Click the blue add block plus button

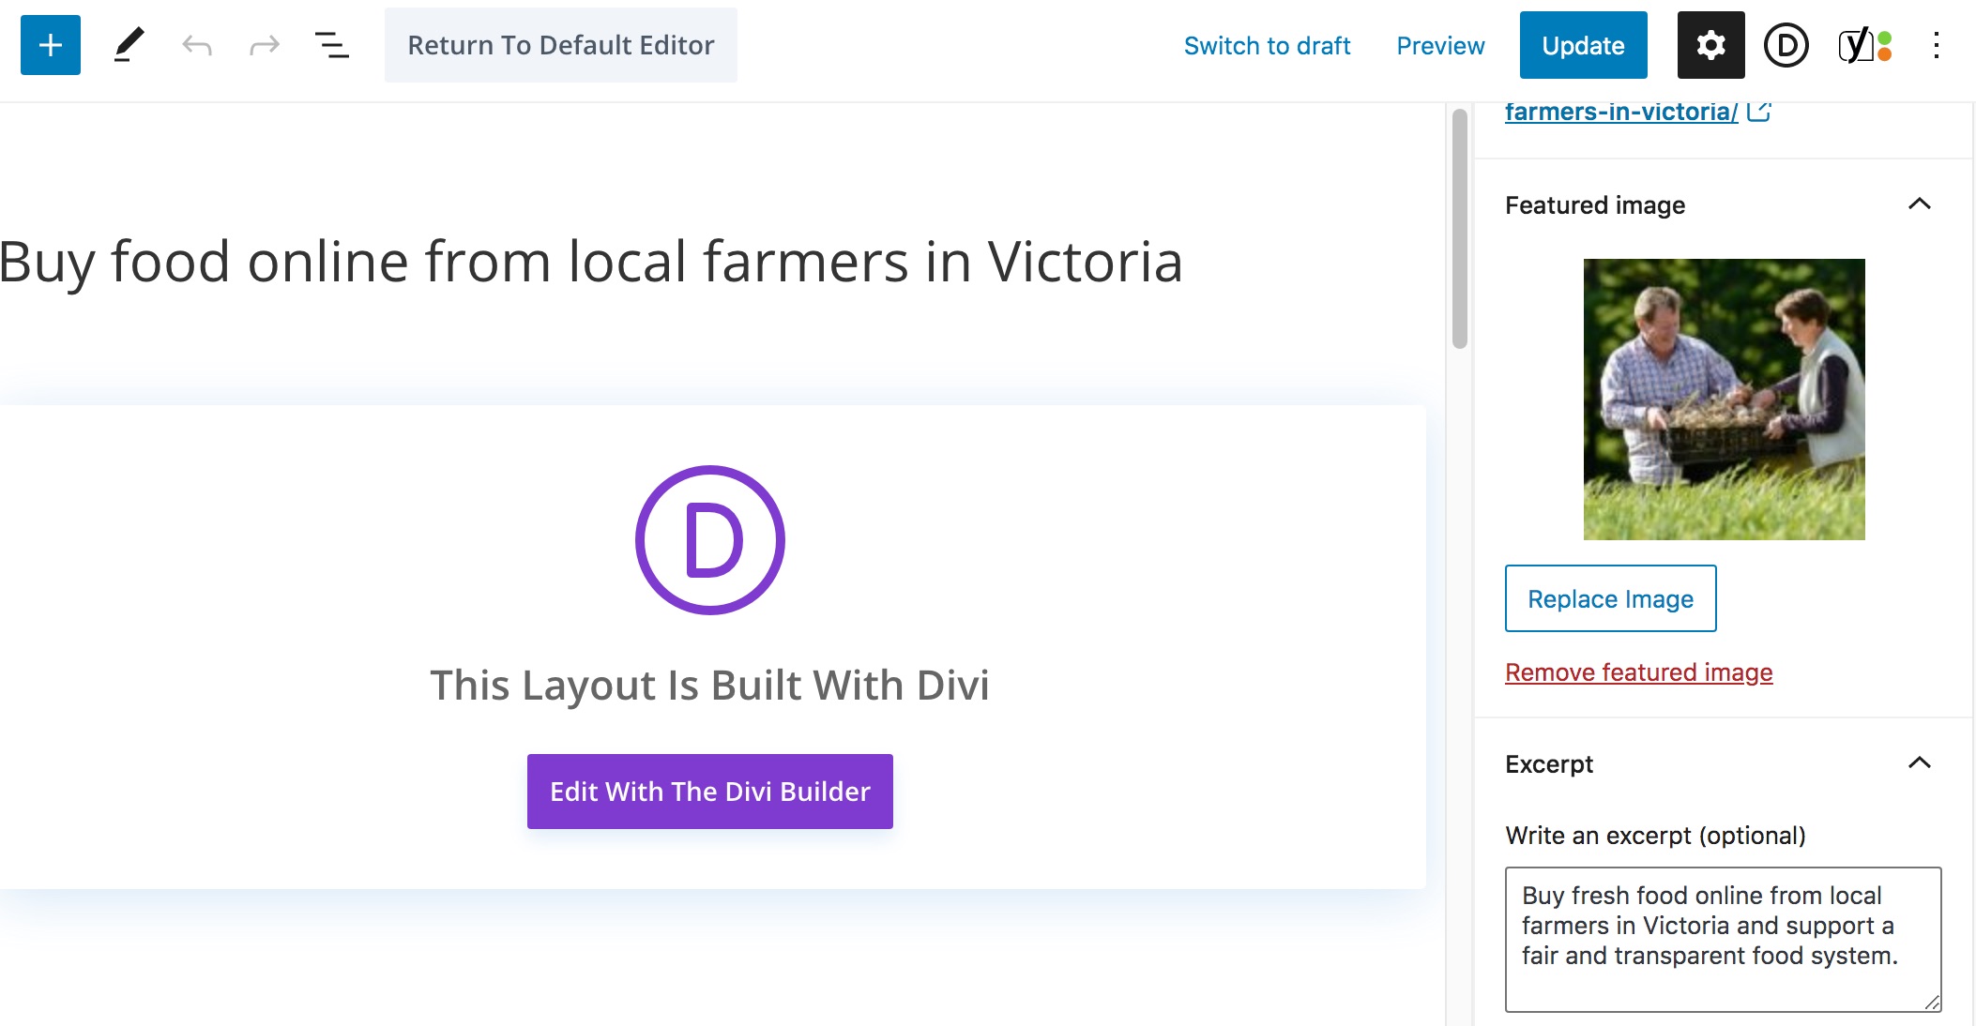51,45
